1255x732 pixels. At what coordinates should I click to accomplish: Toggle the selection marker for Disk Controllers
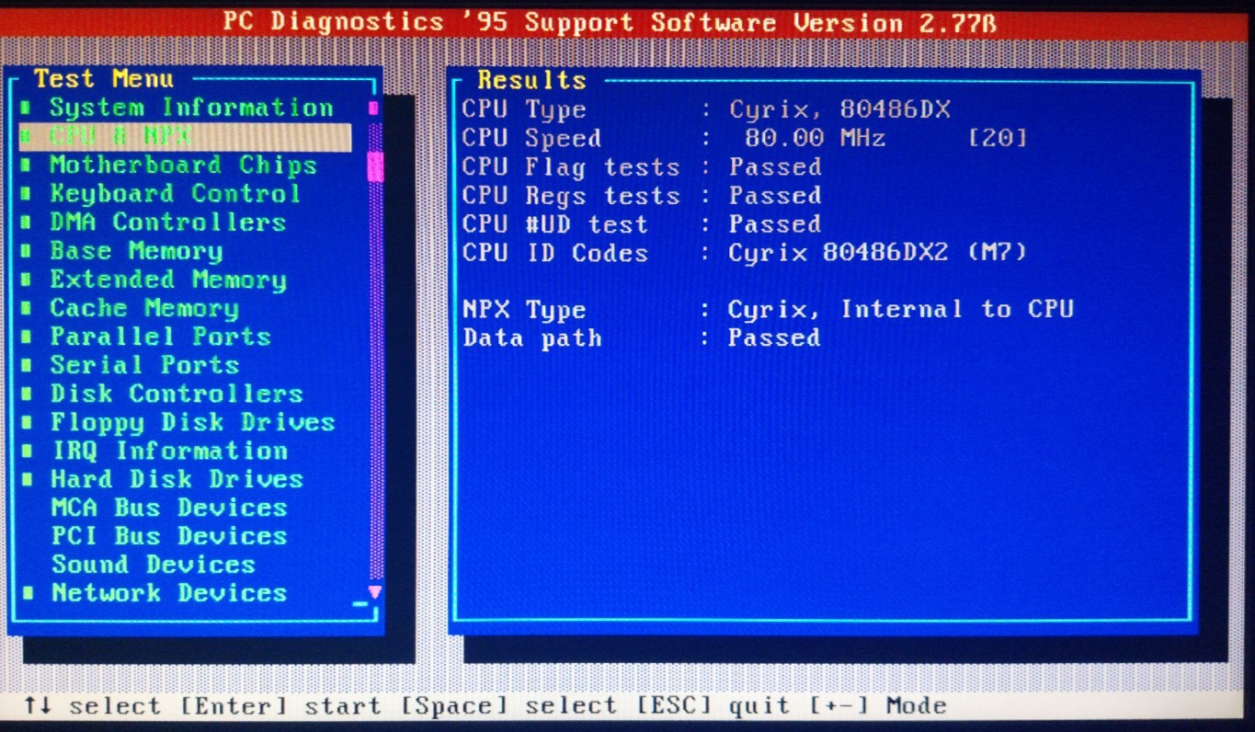click(x=28, y=395)
